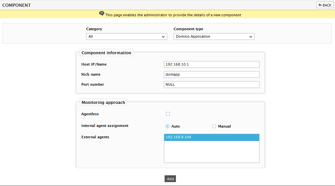
Task: Click the Component information section heading
Action: coord(106,53)
